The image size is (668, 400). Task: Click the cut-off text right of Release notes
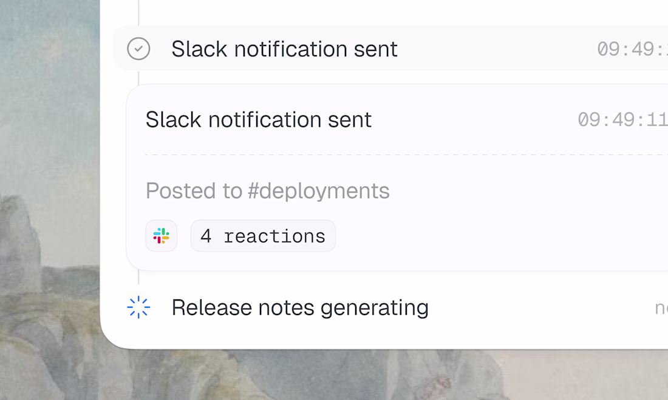coord(661,308)
